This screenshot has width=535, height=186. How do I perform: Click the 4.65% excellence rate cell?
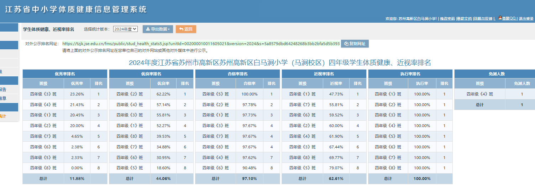pyautogui.click(x=77, y=136)
